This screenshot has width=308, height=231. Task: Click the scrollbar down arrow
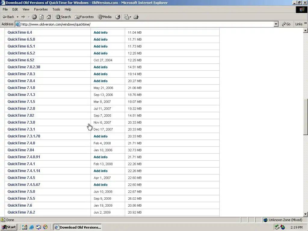[306, 214]
